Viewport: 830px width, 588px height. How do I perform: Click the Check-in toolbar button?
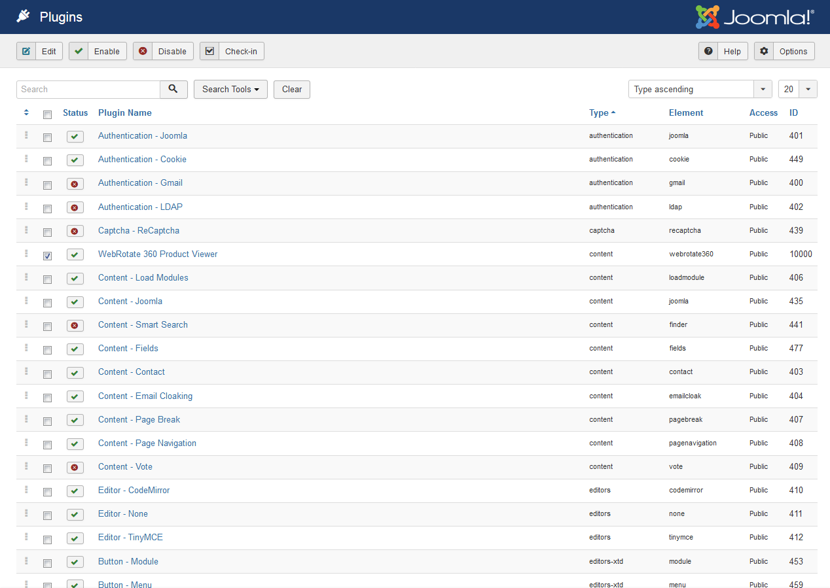pos(232,51)
